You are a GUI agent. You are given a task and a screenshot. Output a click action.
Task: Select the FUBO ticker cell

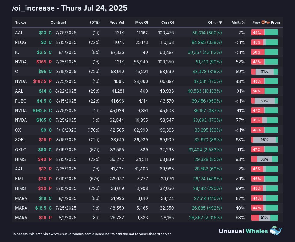[x=21, y=101]
